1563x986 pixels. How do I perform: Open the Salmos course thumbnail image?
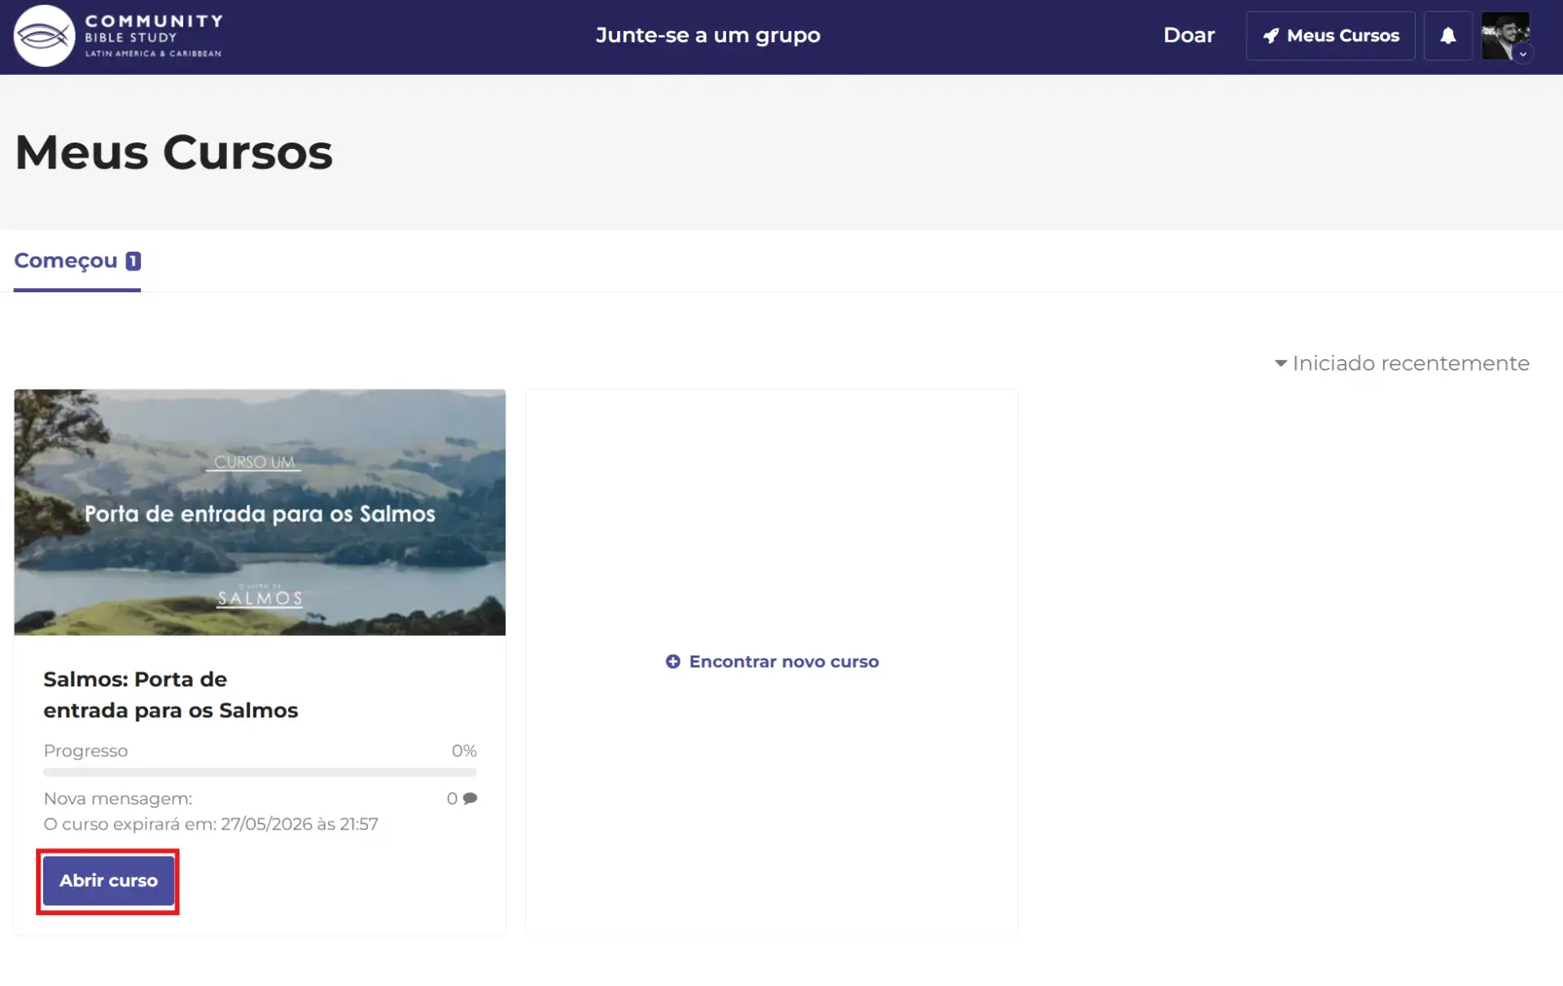click(x=260, y=512)
